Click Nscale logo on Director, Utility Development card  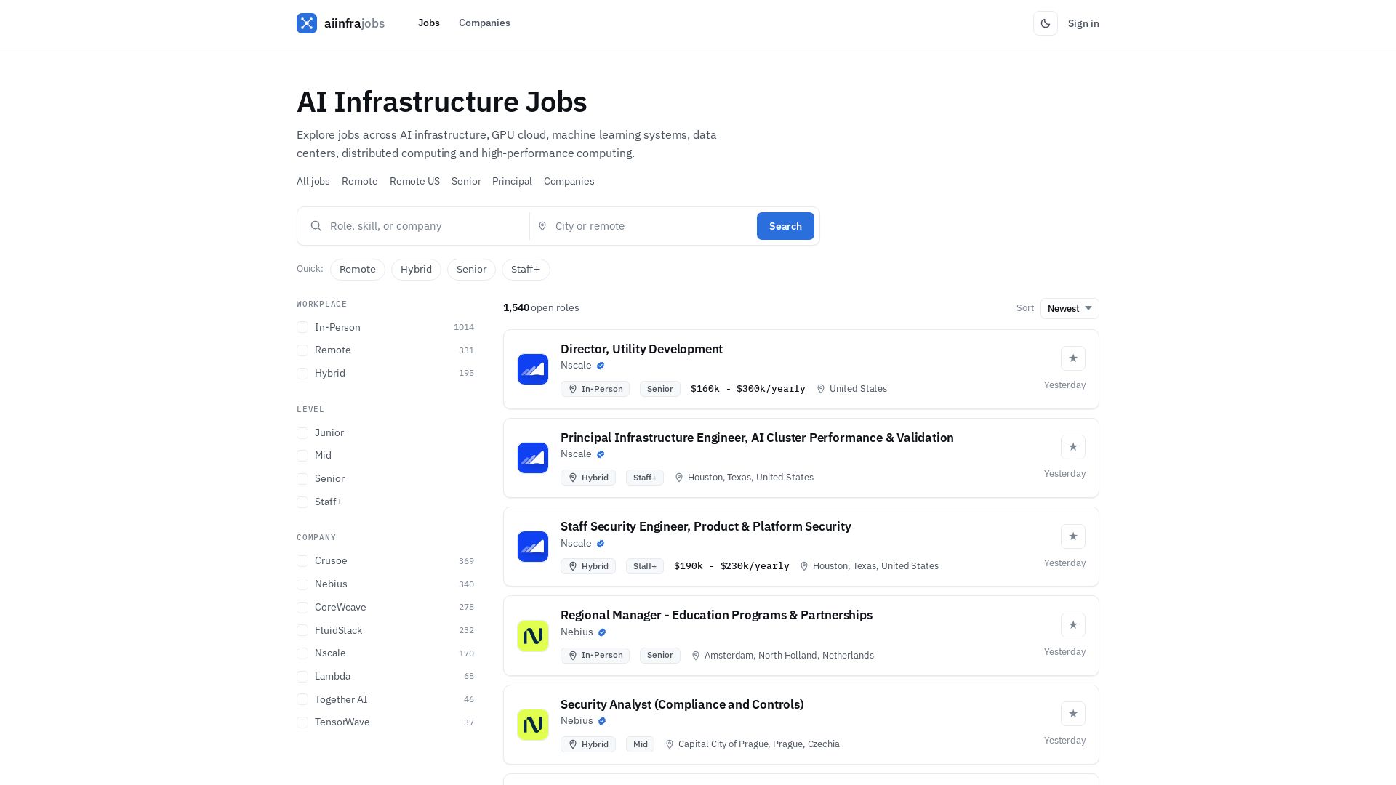coord(533,369)
